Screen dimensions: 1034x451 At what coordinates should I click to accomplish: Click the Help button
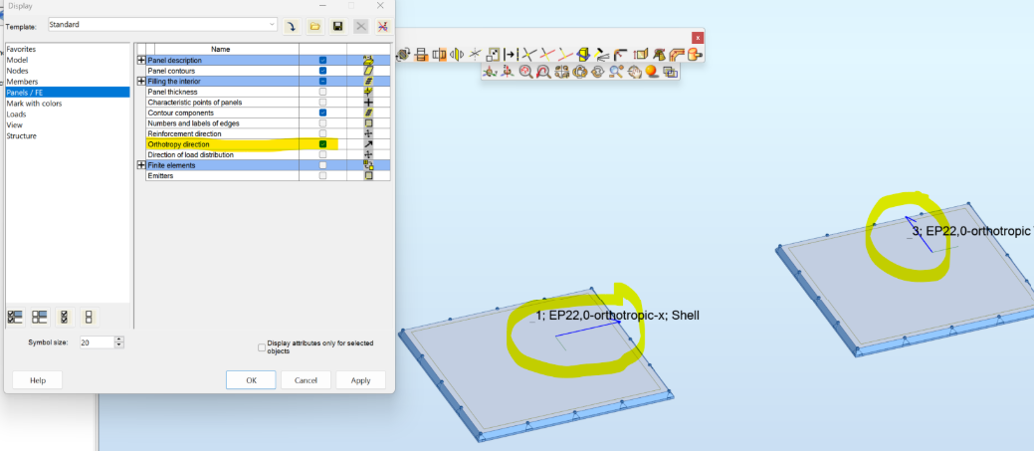click(38, 379)
